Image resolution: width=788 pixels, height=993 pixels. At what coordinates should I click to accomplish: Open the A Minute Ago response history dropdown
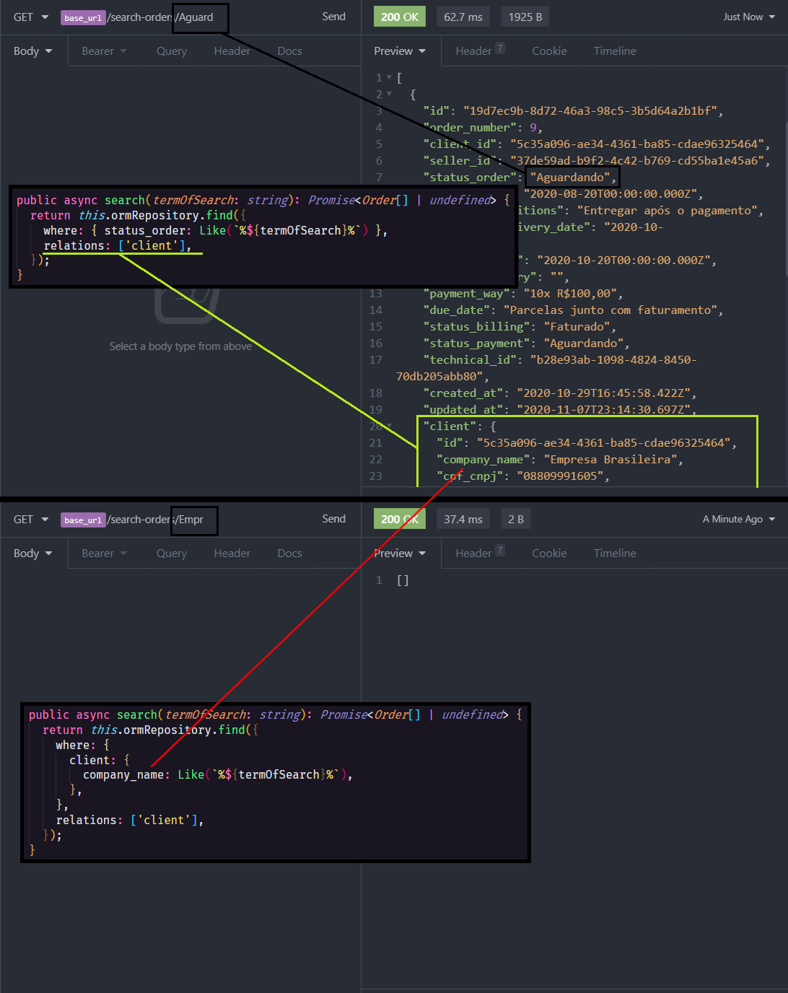(739, 519)
